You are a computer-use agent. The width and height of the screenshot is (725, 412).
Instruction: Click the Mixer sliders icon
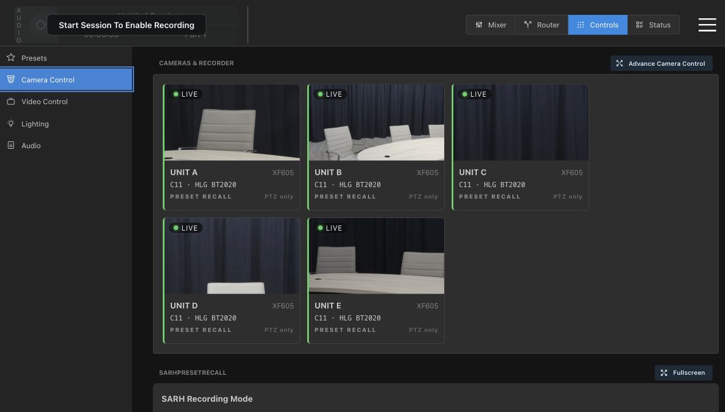coord(479,25)
